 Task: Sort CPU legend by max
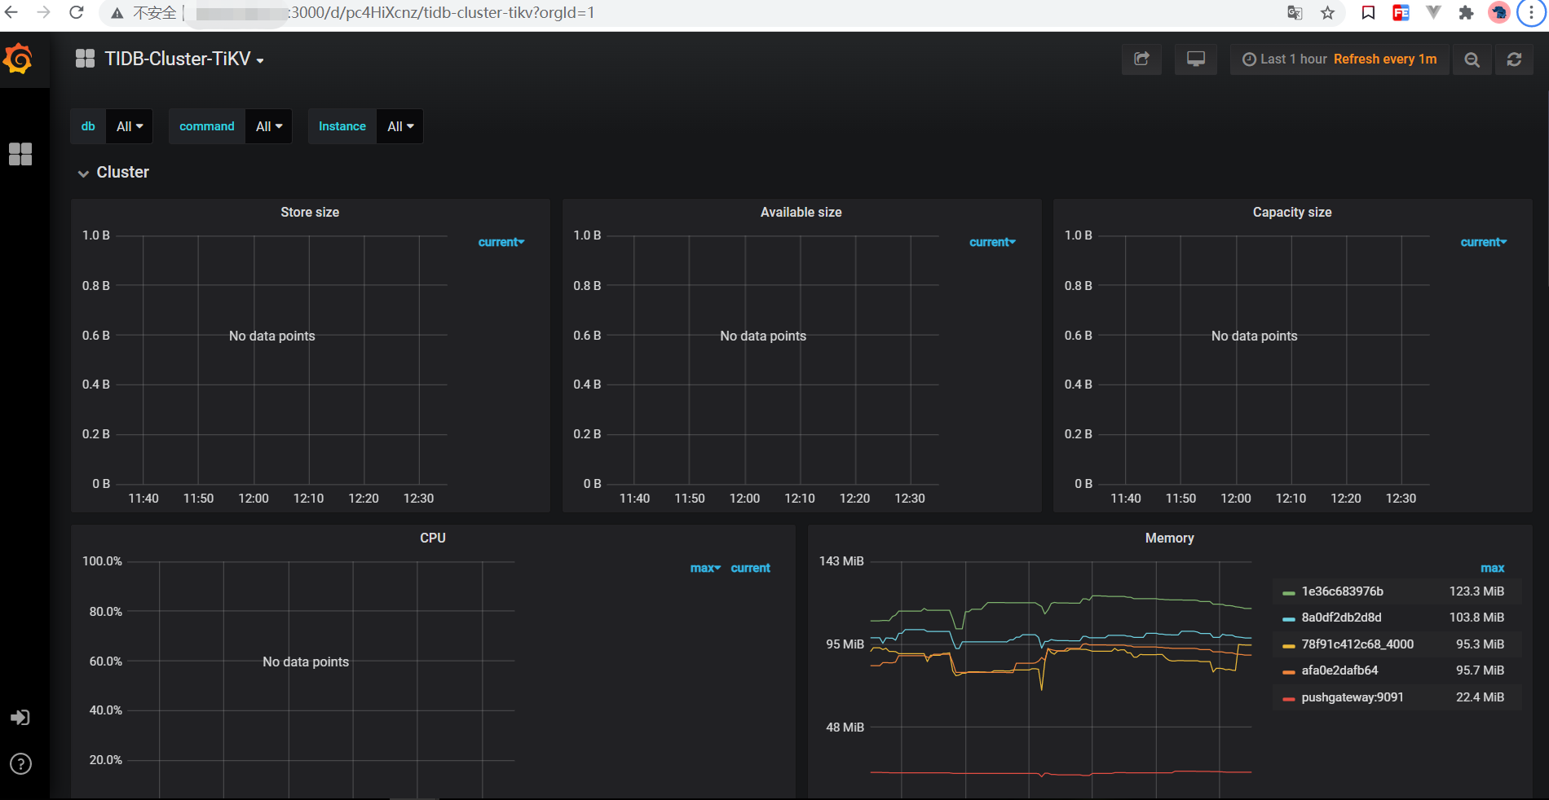point(705,568)
